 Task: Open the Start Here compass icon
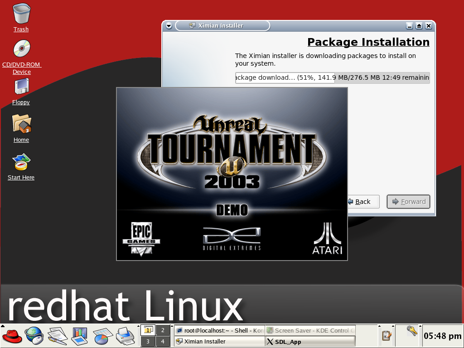pos(21,162)
